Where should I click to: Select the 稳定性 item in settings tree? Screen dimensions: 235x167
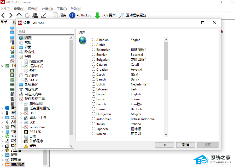click(27, 52)
